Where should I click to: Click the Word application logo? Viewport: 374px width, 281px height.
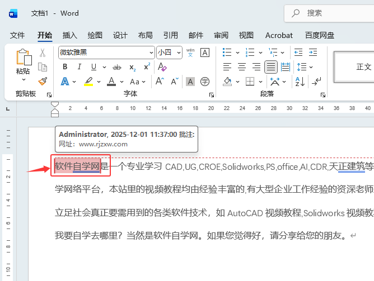13,13
